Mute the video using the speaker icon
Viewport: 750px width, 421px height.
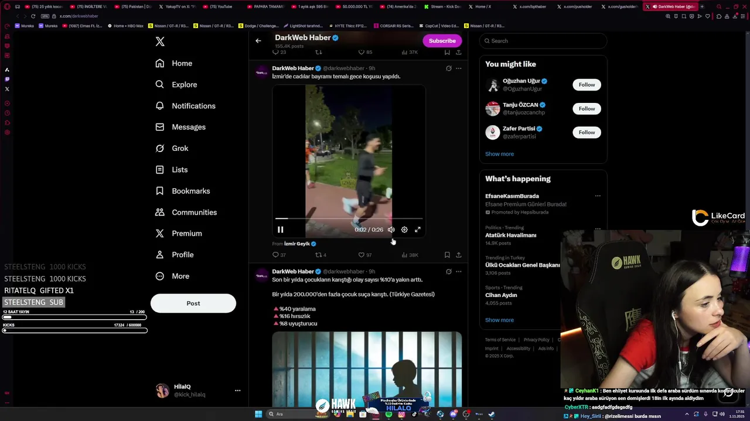[x=391, y=230]
